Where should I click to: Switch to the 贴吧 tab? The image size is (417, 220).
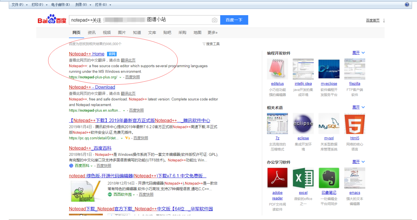pyautogui.click(x=167, y=33)
